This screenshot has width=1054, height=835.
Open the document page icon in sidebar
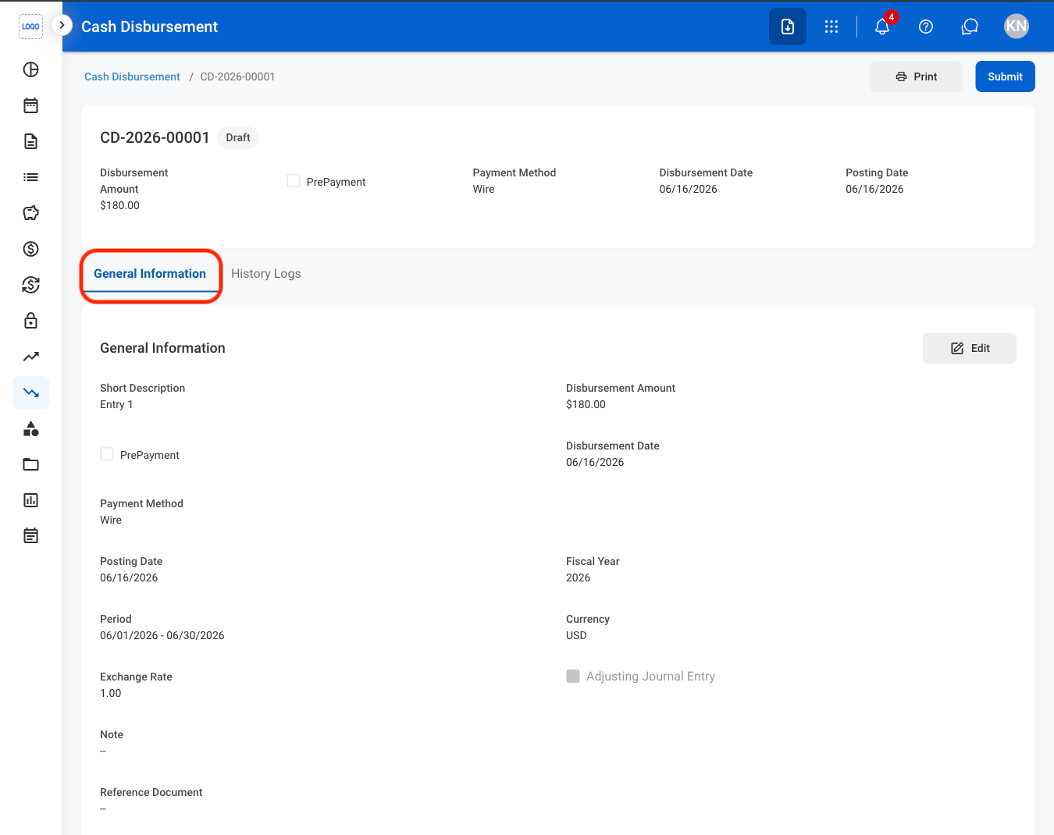[x=30, y=141]
